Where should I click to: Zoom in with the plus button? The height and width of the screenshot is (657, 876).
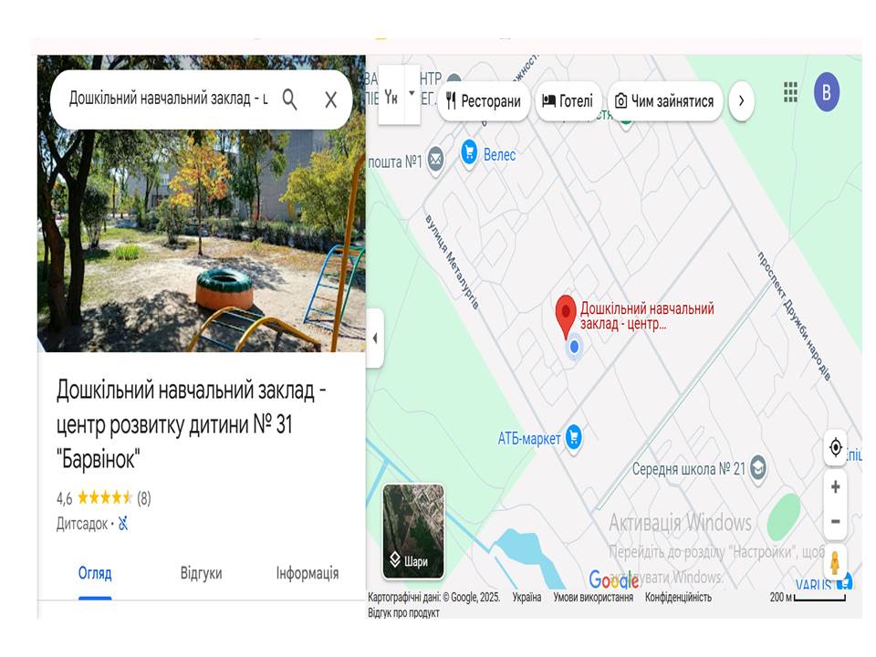[836, 487]
